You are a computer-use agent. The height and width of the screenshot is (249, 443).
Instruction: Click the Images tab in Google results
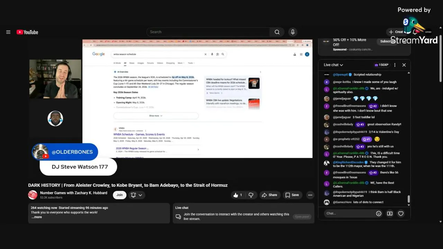click(141, 63)
